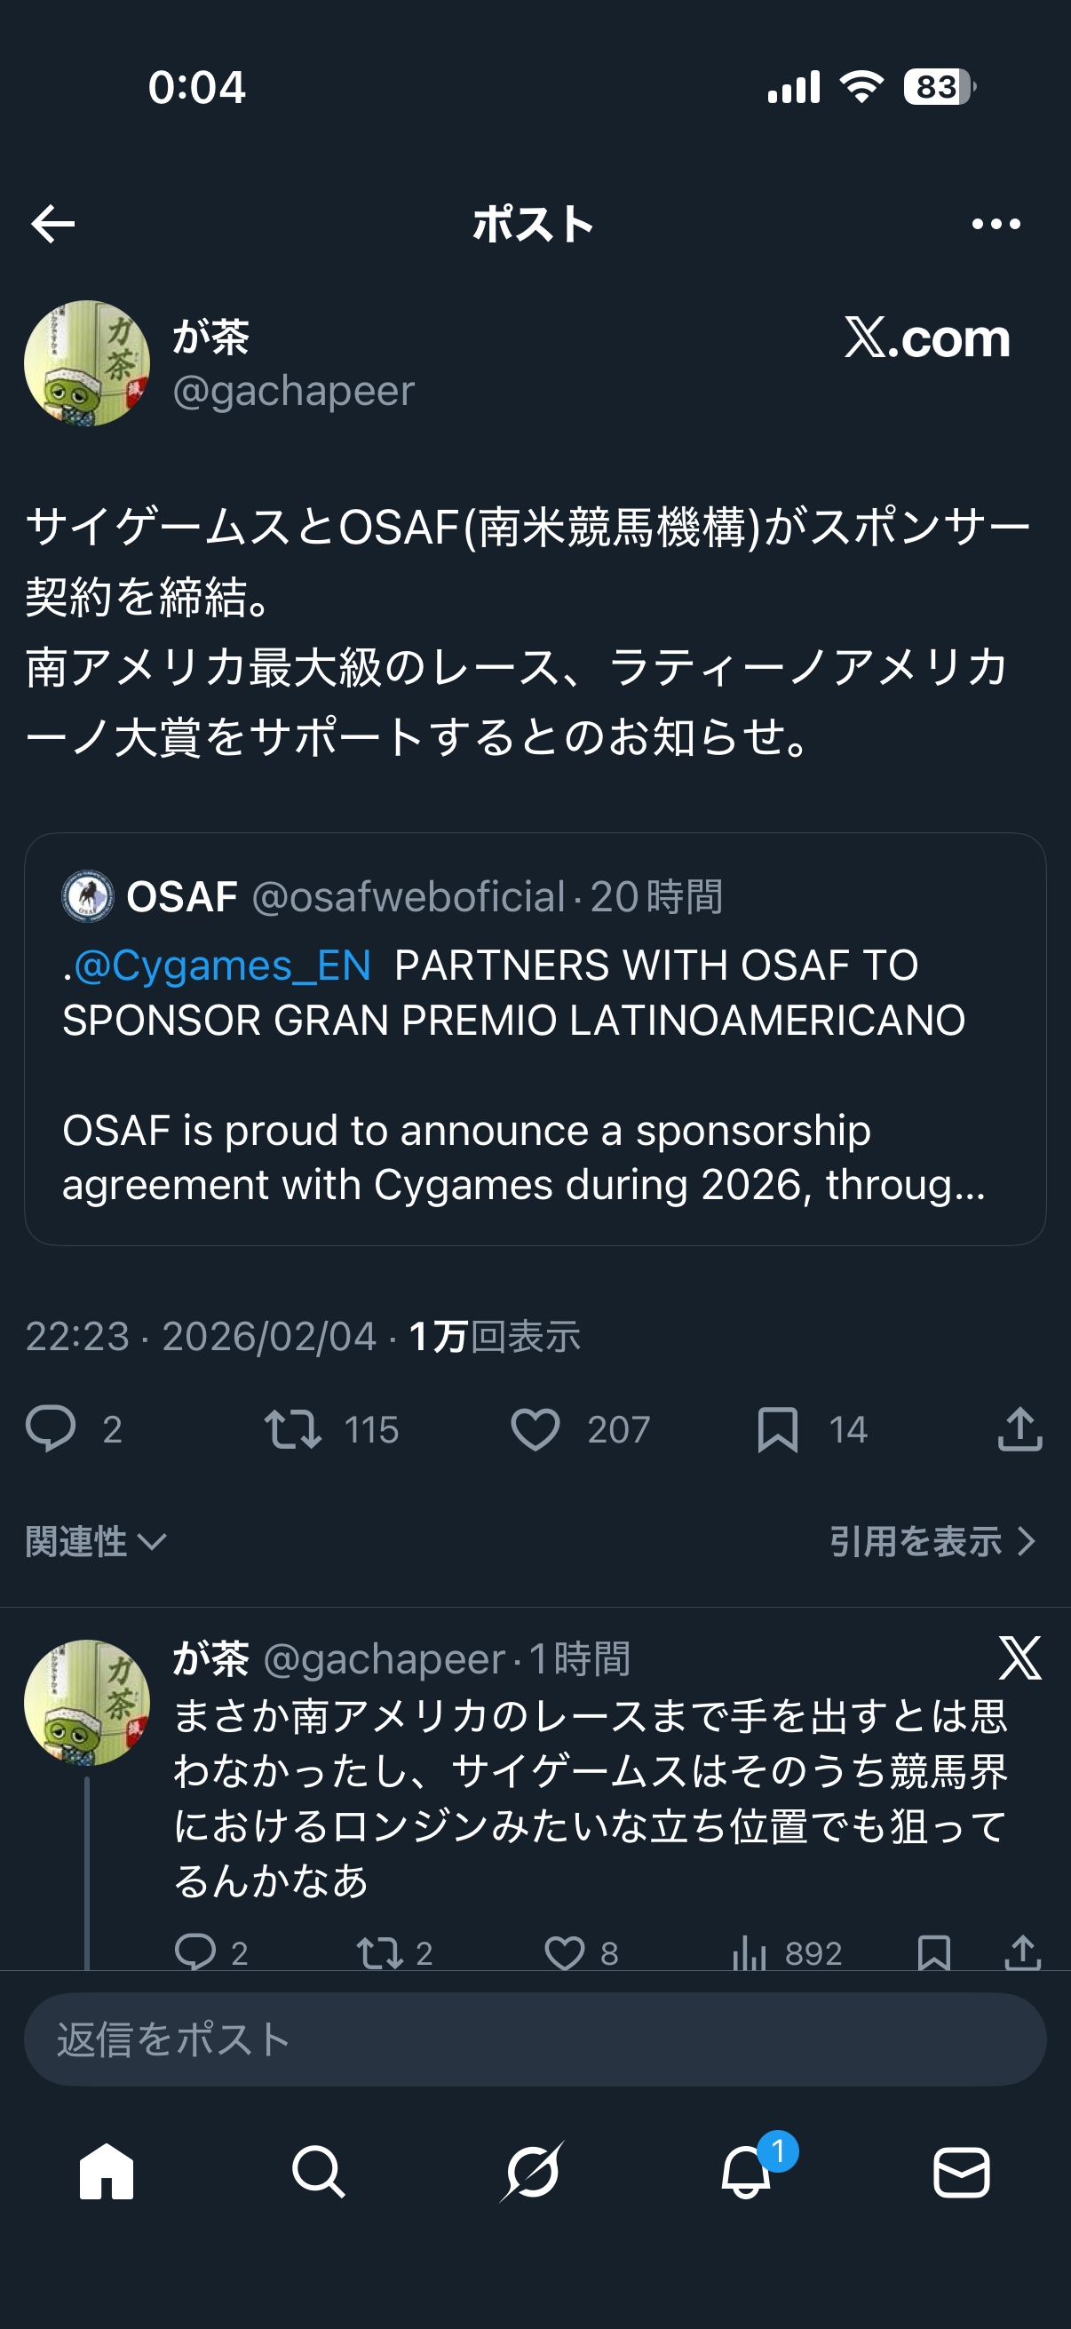1071x2329 pixels.
Task: Like the main post with 207 likes
Action: [x=535, y=1429]
